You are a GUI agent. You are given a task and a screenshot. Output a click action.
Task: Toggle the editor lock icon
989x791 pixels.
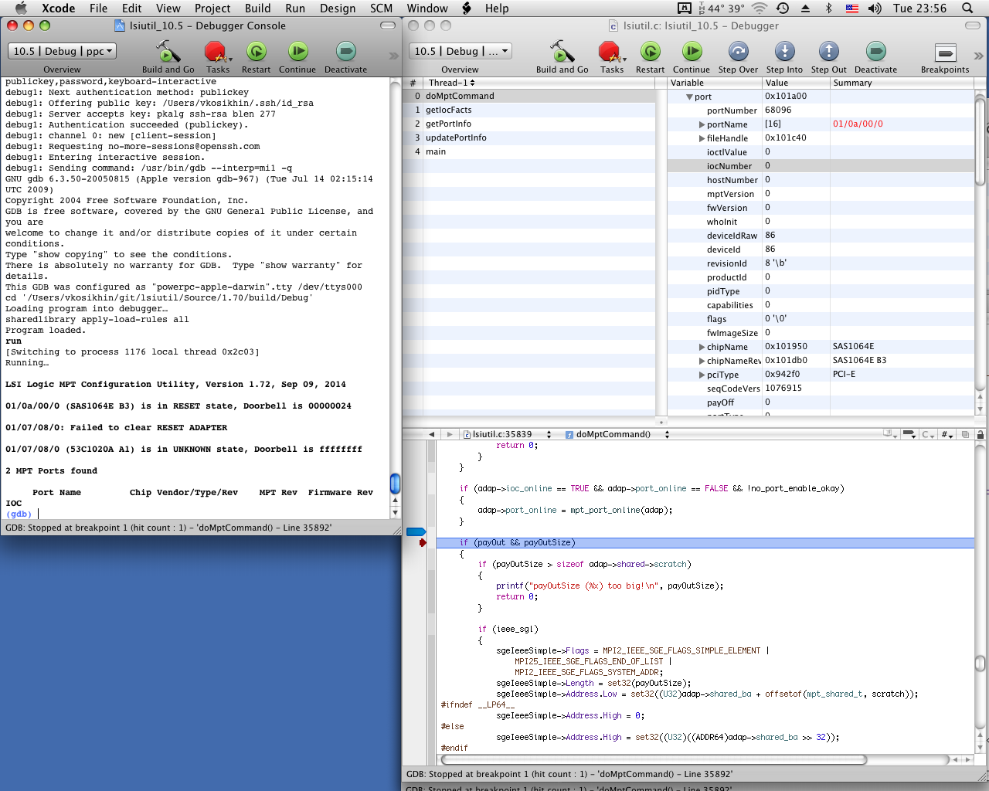pyautogui.click(x=980, y=434)
